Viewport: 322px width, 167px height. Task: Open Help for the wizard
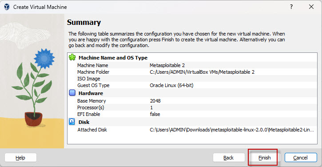pyautogui.click(x=20, y=158)
